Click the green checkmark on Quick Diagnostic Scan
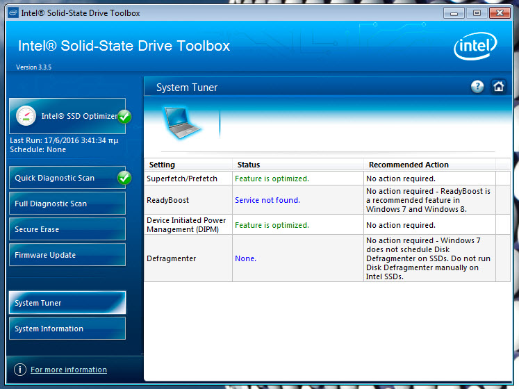519x389 pixels. click(x=124, y=178)
